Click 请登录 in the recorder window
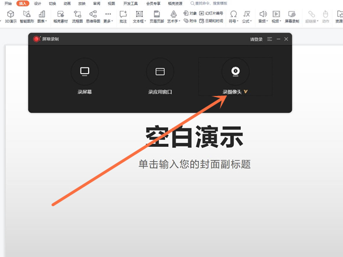The height and width of the screenshot is (257, 343). (x=256, y=39)
